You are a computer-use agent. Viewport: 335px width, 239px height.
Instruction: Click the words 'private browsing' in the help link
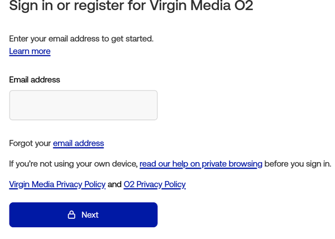click(232, 164)
